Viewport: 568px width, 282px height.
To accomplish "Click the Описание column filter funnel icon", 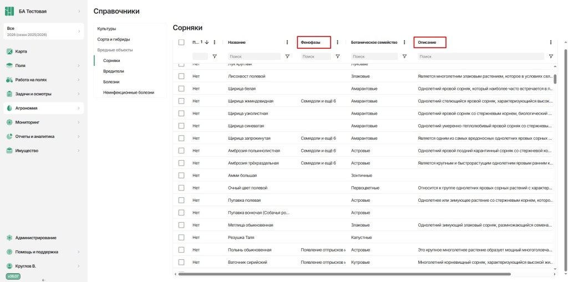I will pyautogui.click(x=551, y=57).
